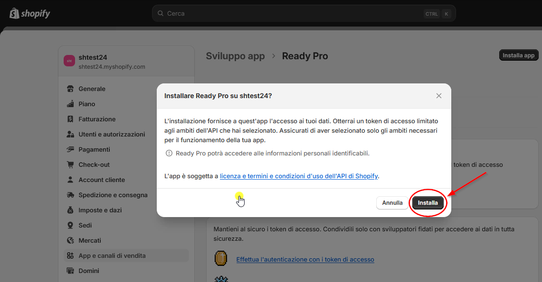This screenshot has width=542, height=282.
Task: Click the App e canali di vendita icon
Action: coord(70,255)
